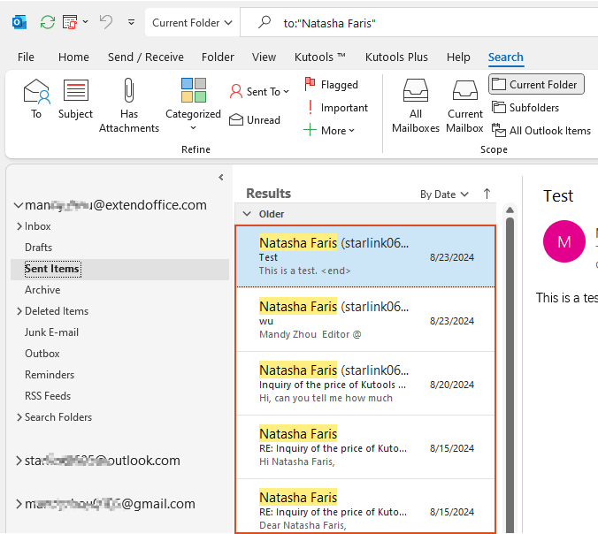Open the Current Folder scope dropdown
Viewport: 598px width, 534px height.
[x=192, y=23]
